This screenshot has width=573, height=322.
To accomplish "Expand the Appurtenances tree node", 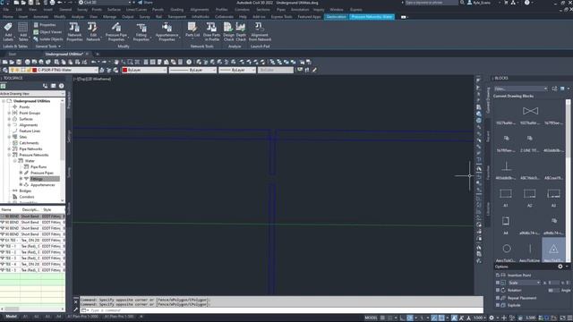I will pos(21,185).
